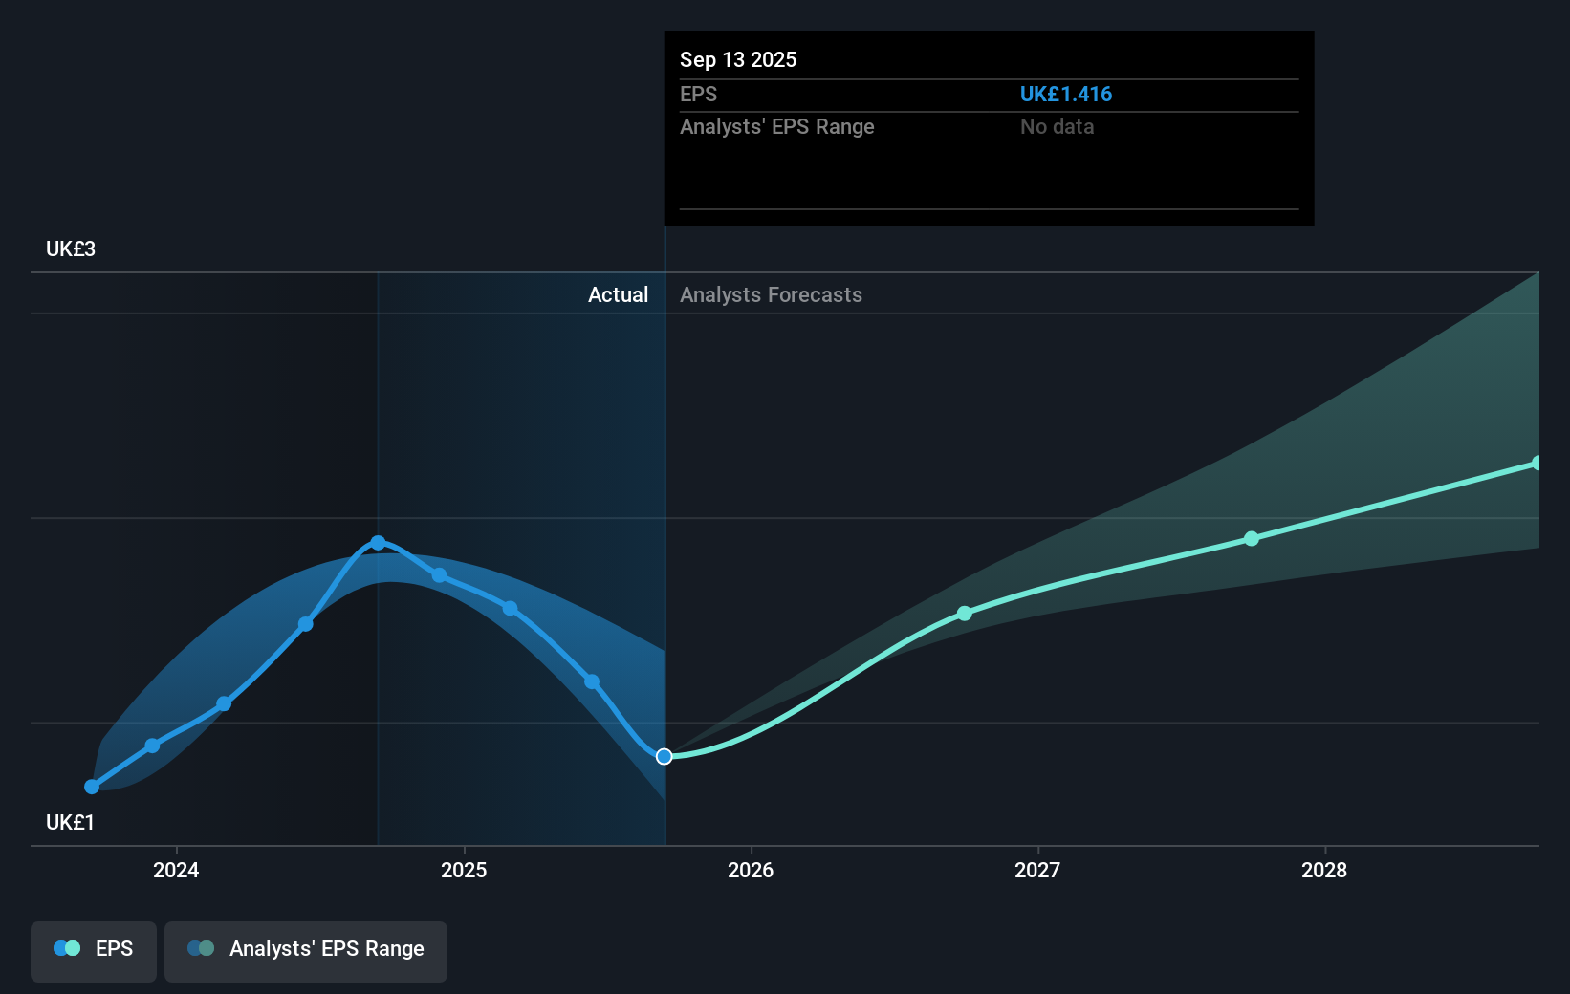This screenshot has height=994, width=1570.
Task: Select the highlighted Sep 2025 data point
Action: (664, 756)
